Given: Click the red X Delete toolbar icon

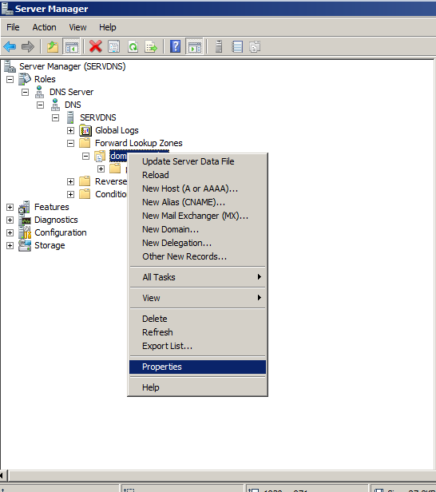Looking at the screenshot, I should (x=95, y=47).
